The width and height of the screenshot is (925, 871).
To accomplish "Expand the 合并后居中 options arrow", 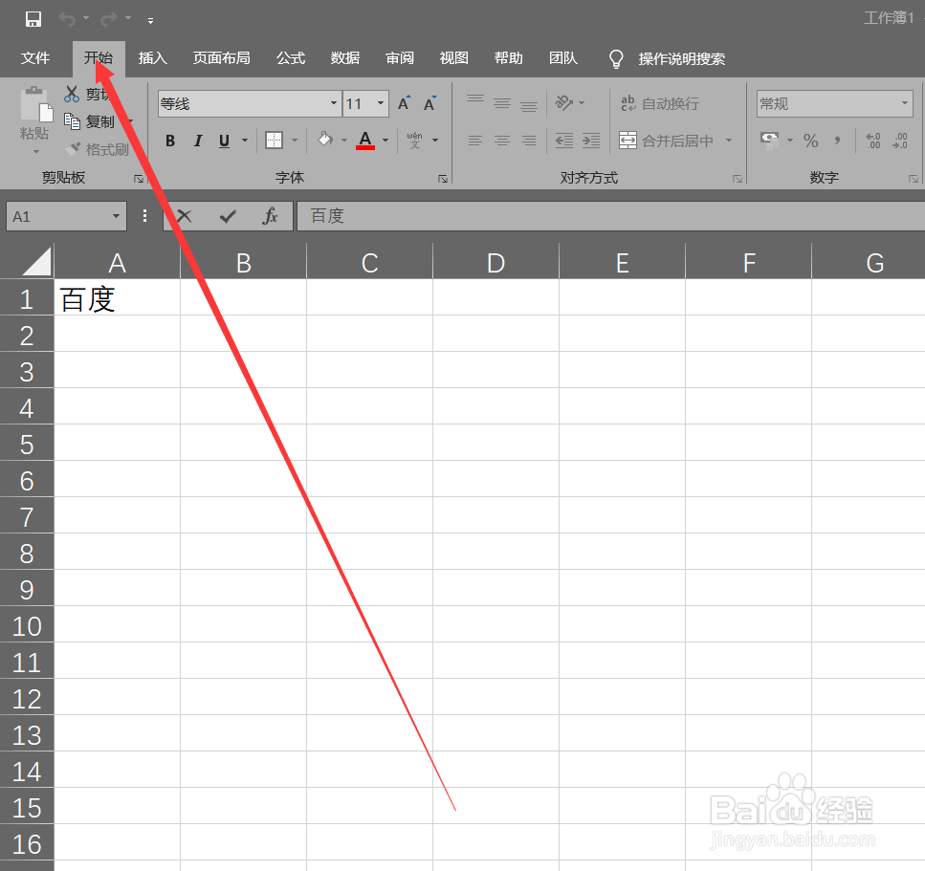I will coord(729,141).
